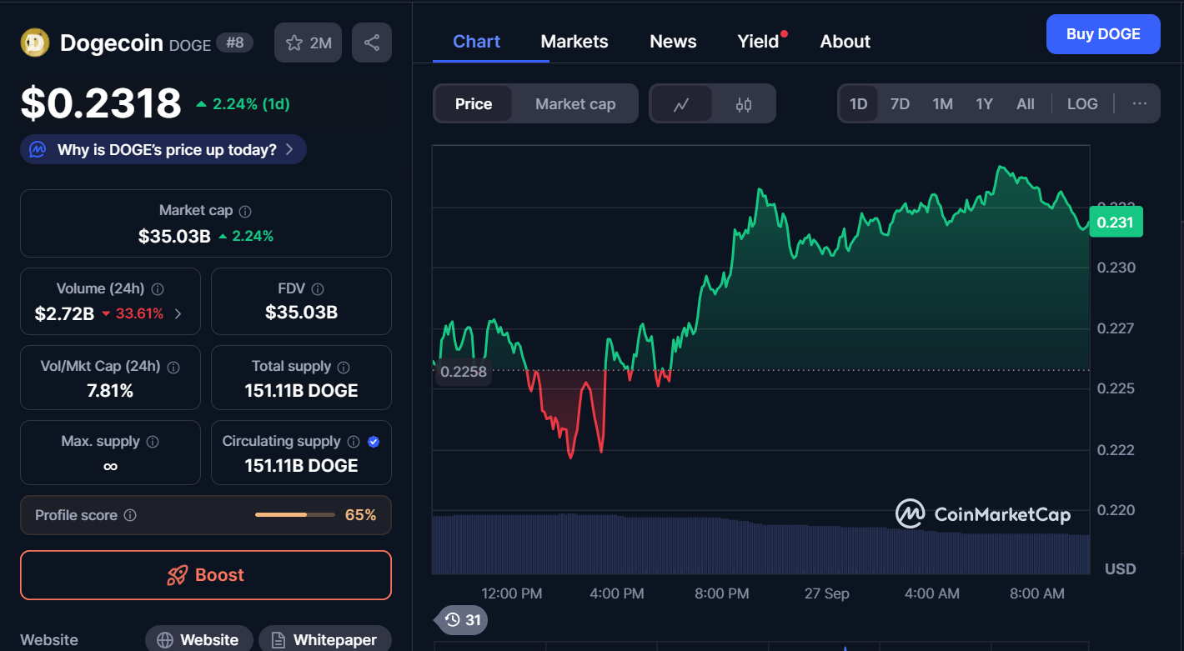Viewport: 1184px width, 651px height.
Task: Open the About tab
Action: click(845, 42)
